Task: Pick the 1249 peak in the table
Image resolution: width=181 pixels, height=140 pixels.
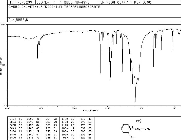Action: (x=47, y=134)
